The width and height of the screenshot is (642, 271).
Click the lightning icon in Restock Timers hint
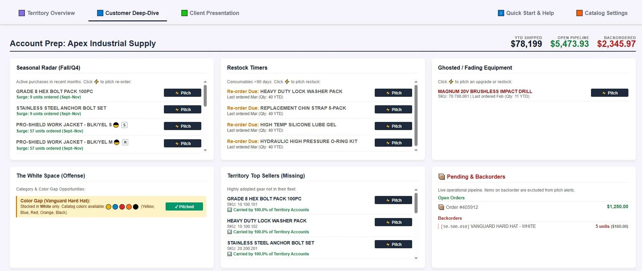pos(287,82)
